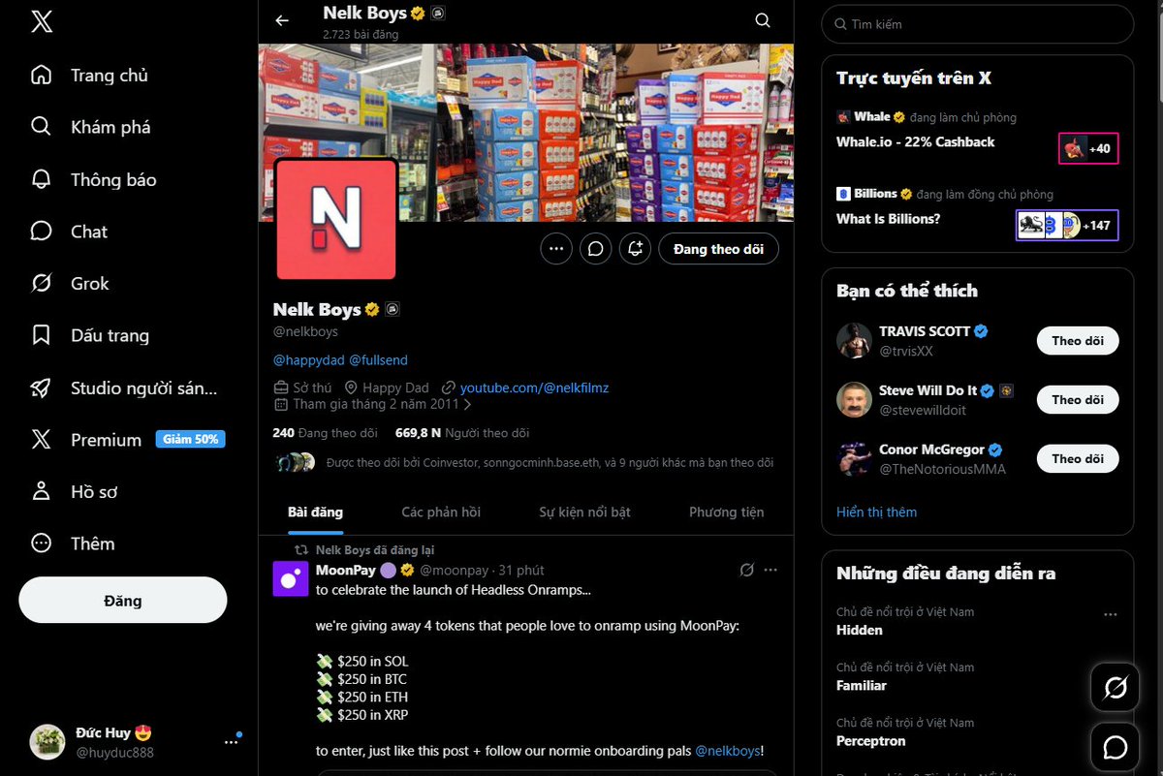The height and width of the screenshot is (776, 1163).
Task: View 669,8 N Người theo dõi
Action: coord(462,433)
